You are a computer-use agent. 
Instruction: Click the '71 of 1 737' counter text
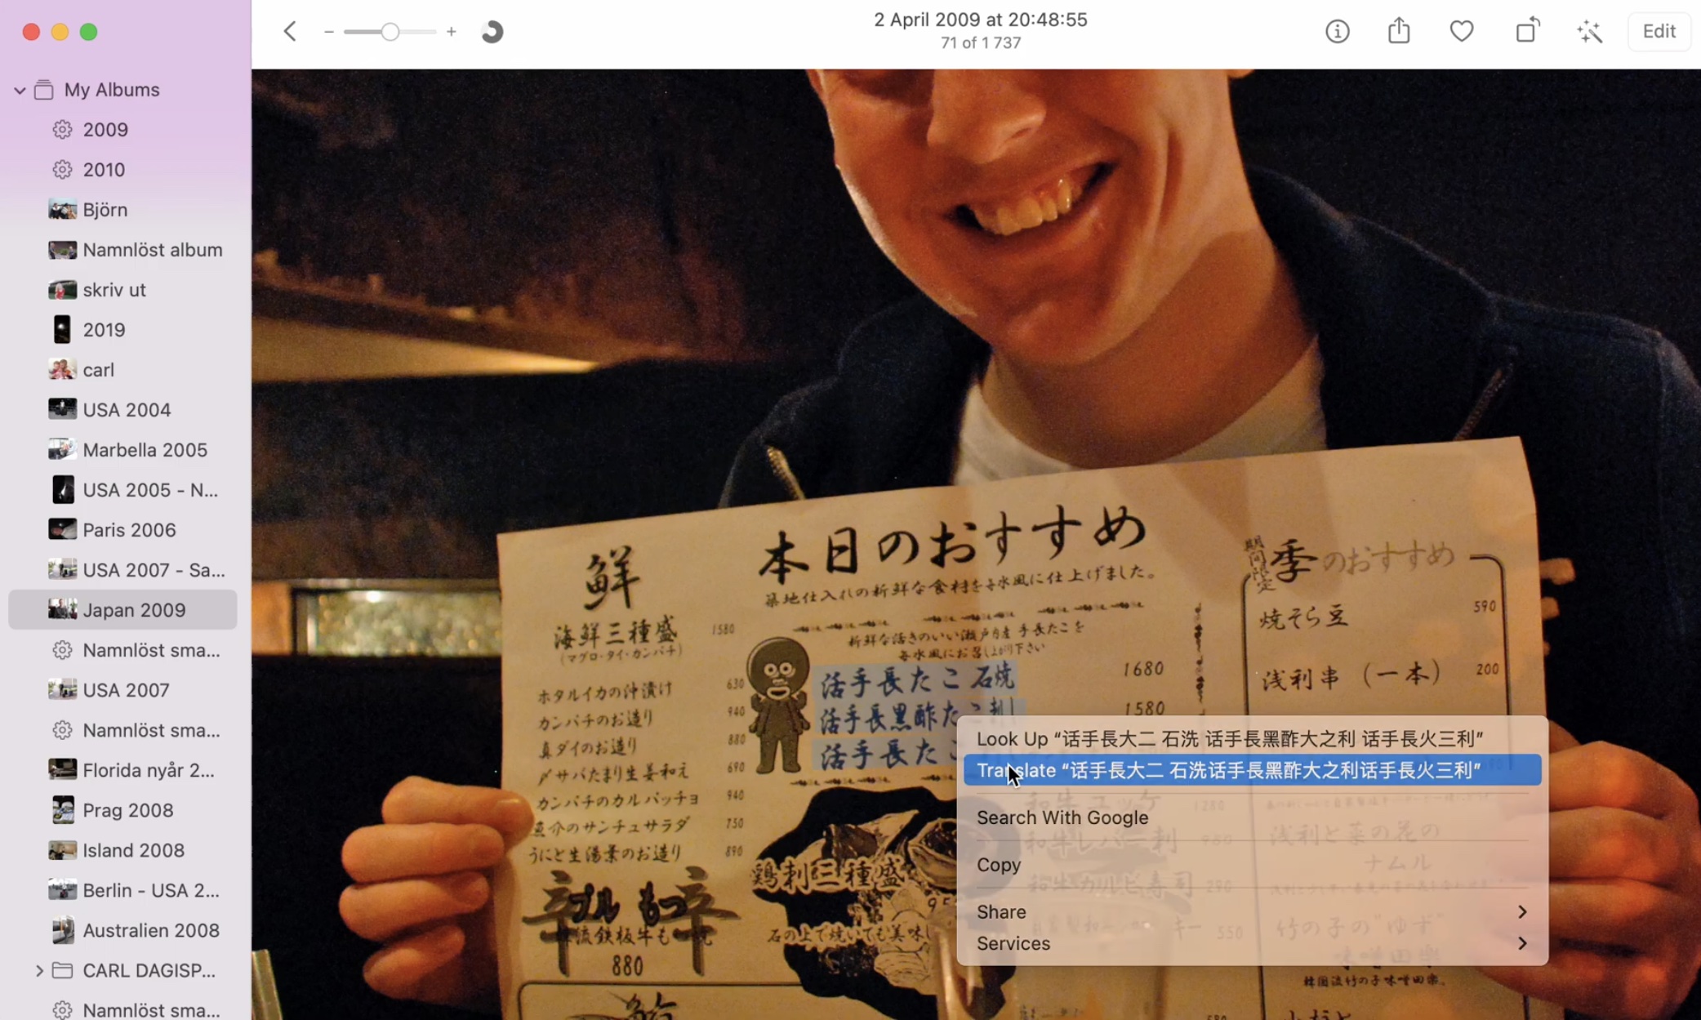980,42
